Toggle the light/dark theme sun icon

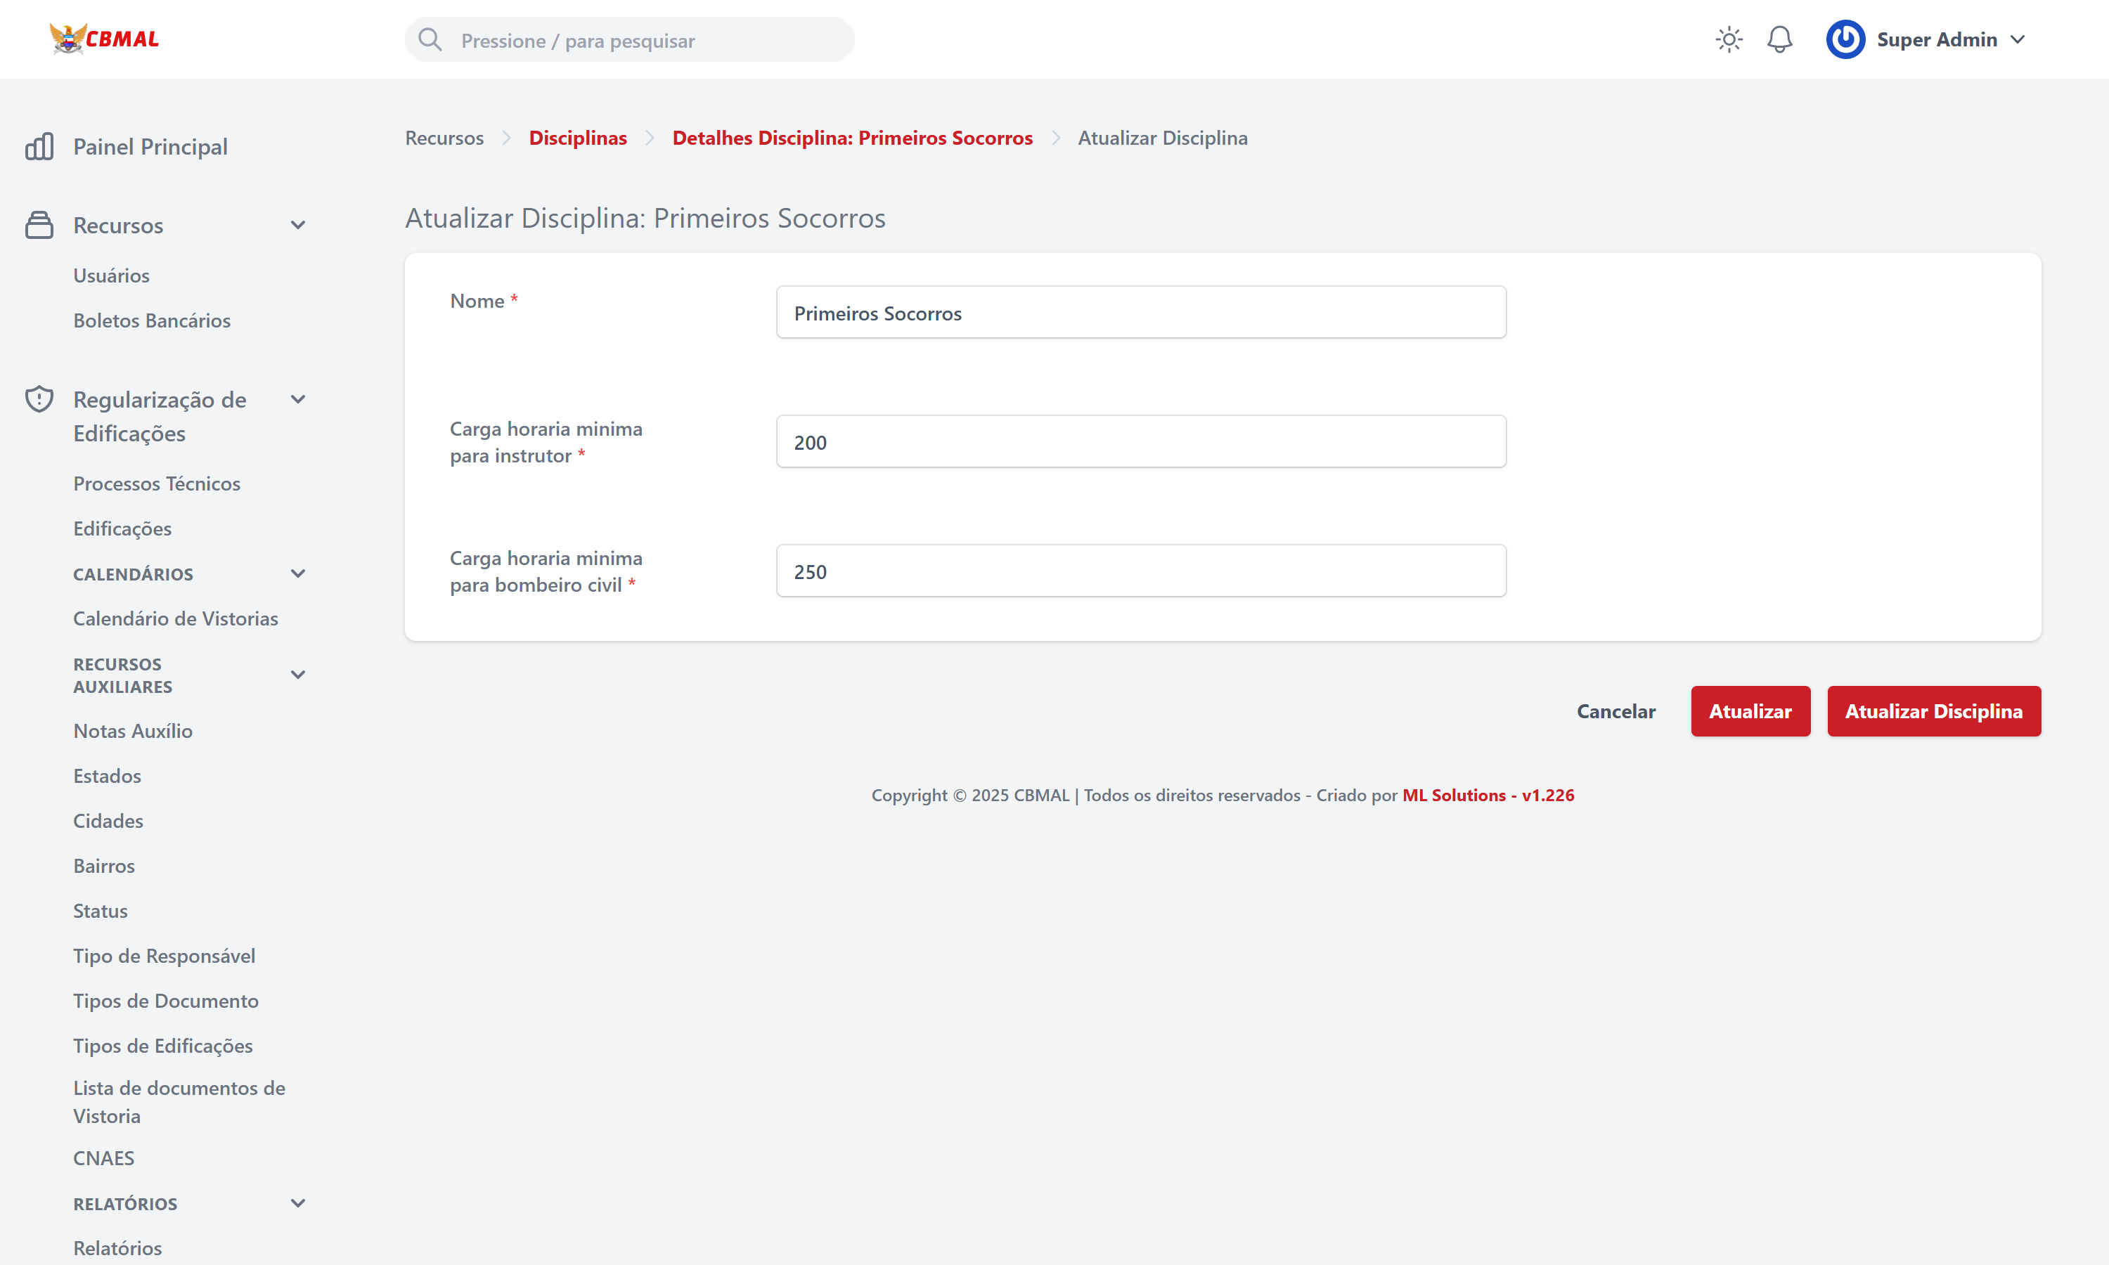click(x=1728, y=39)
